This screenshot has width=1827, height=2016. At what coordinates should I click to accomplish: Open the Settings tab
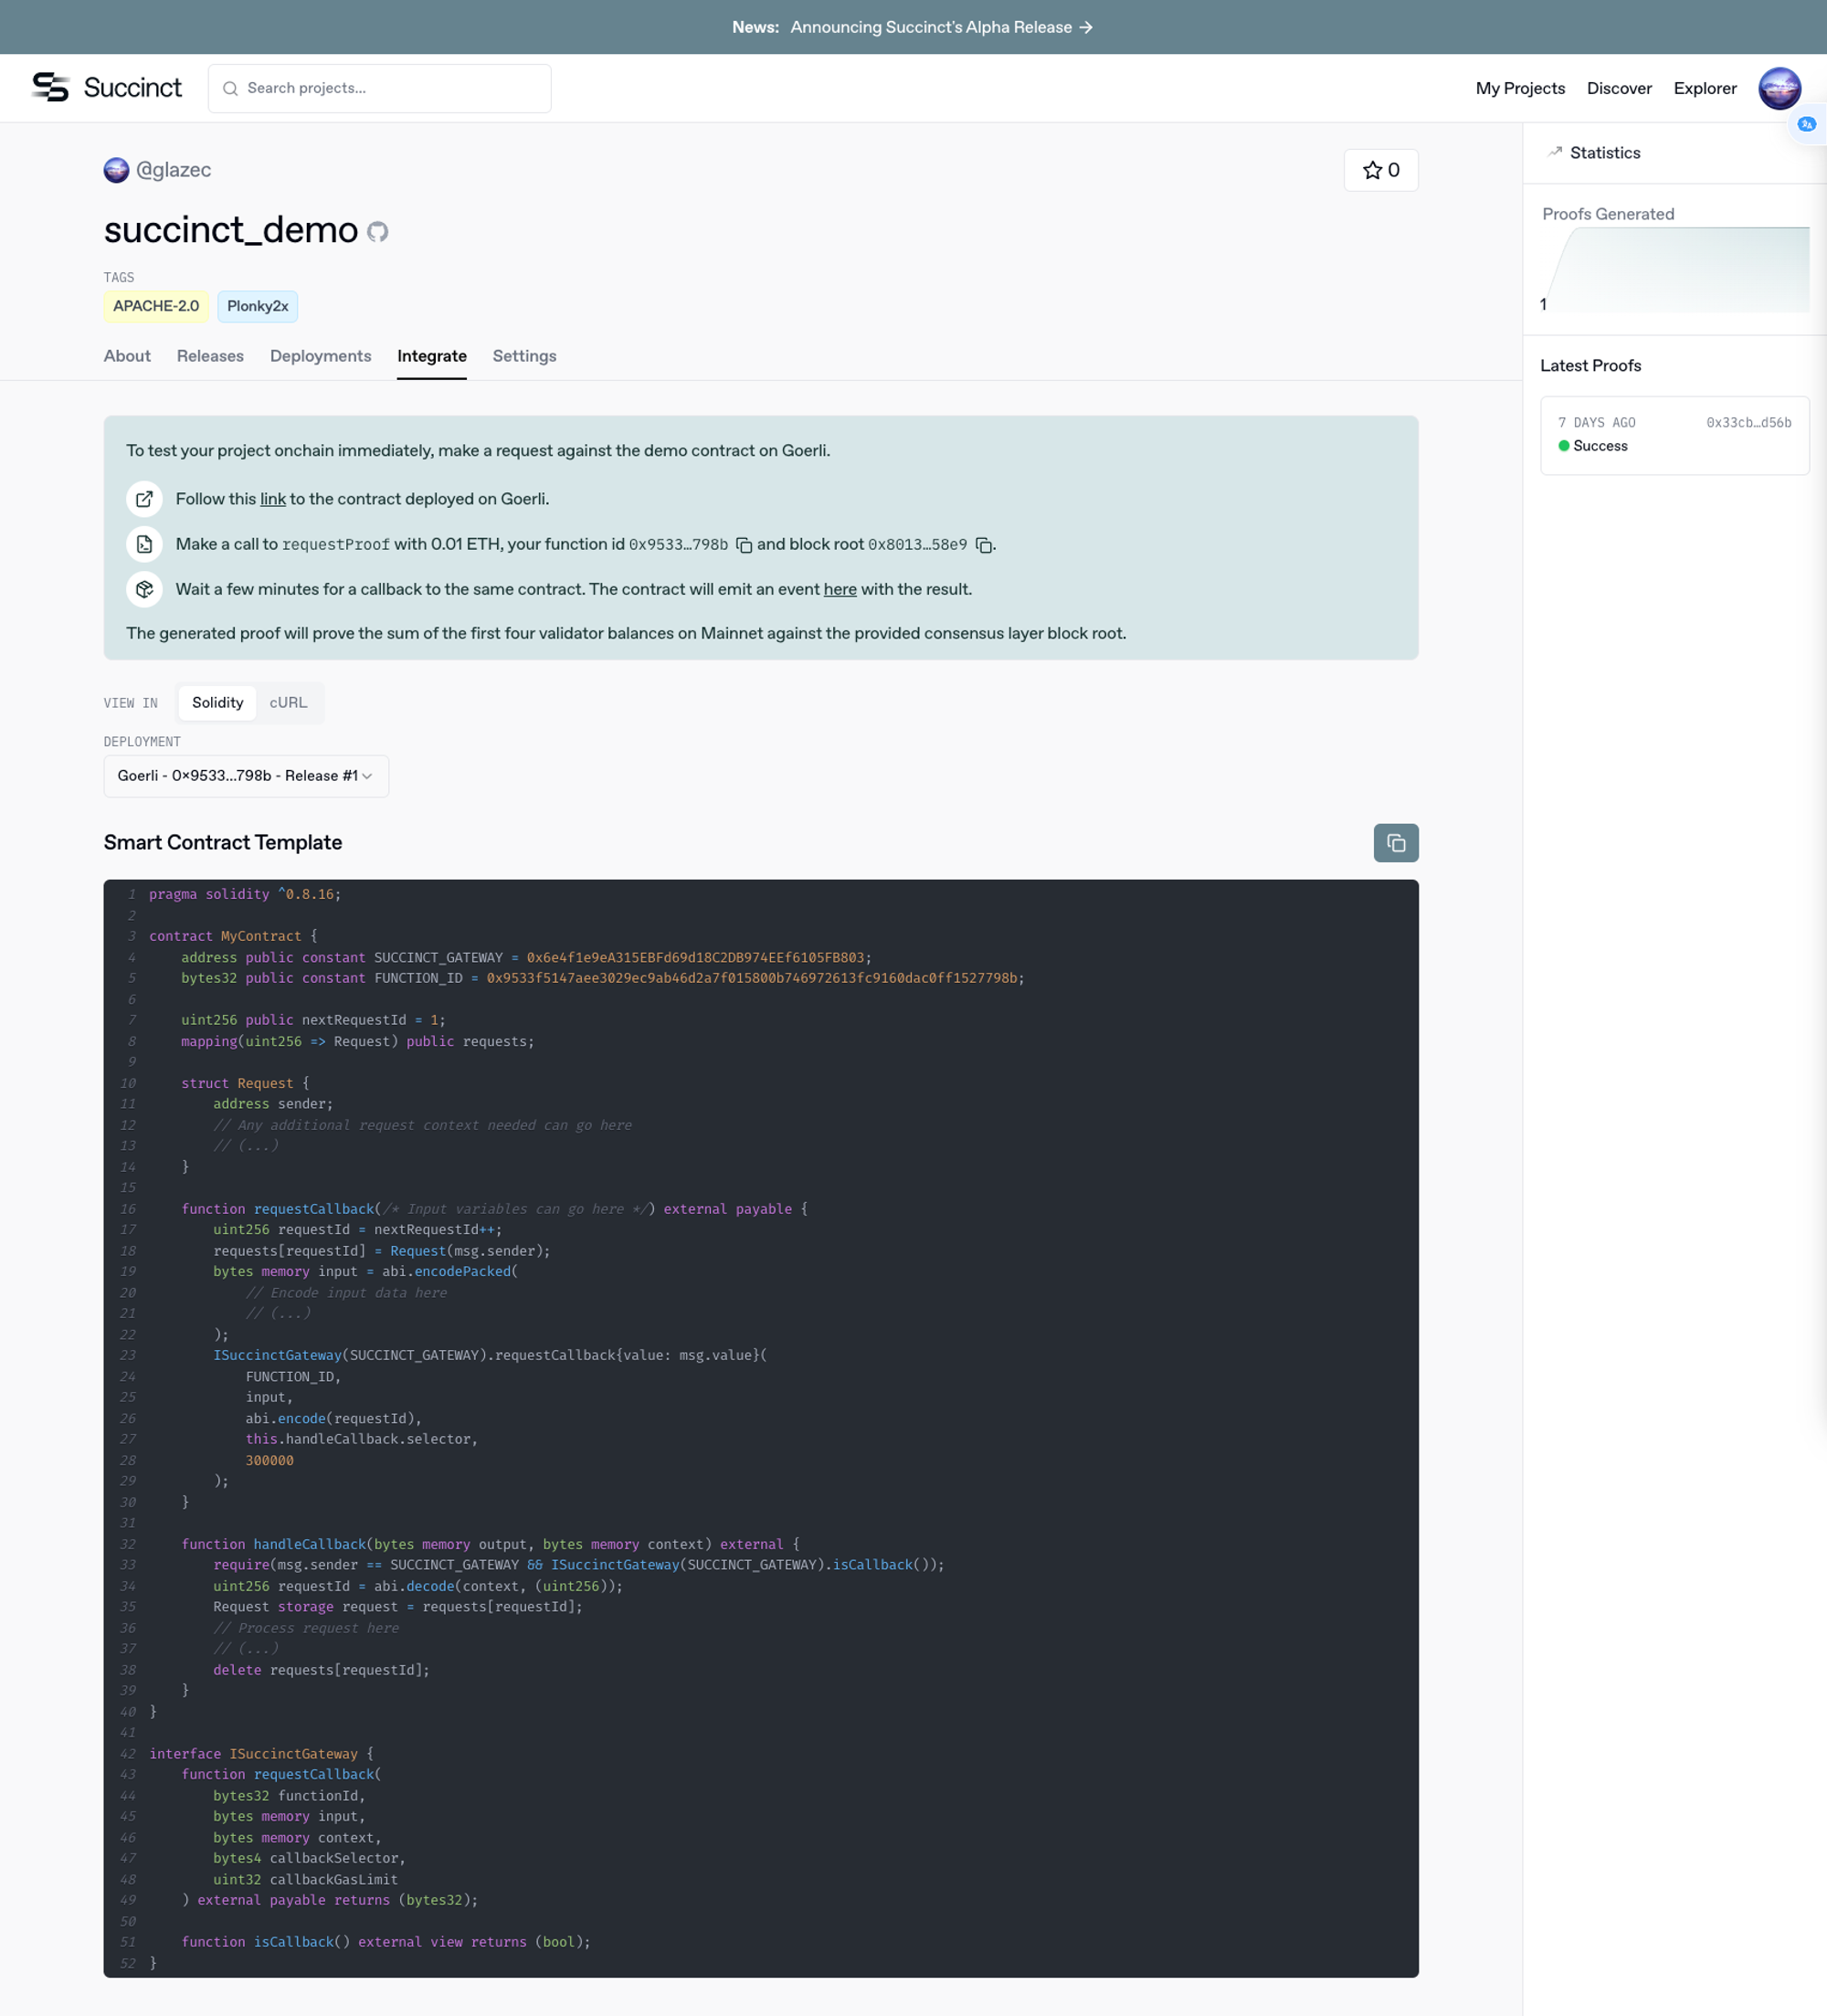tap(524, 356)
